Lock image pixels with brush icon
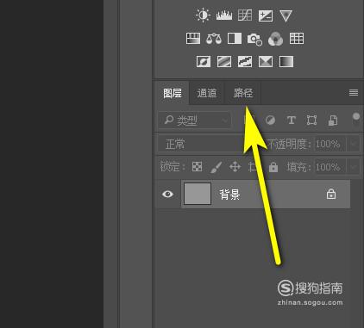 click(x=216, y=167)
